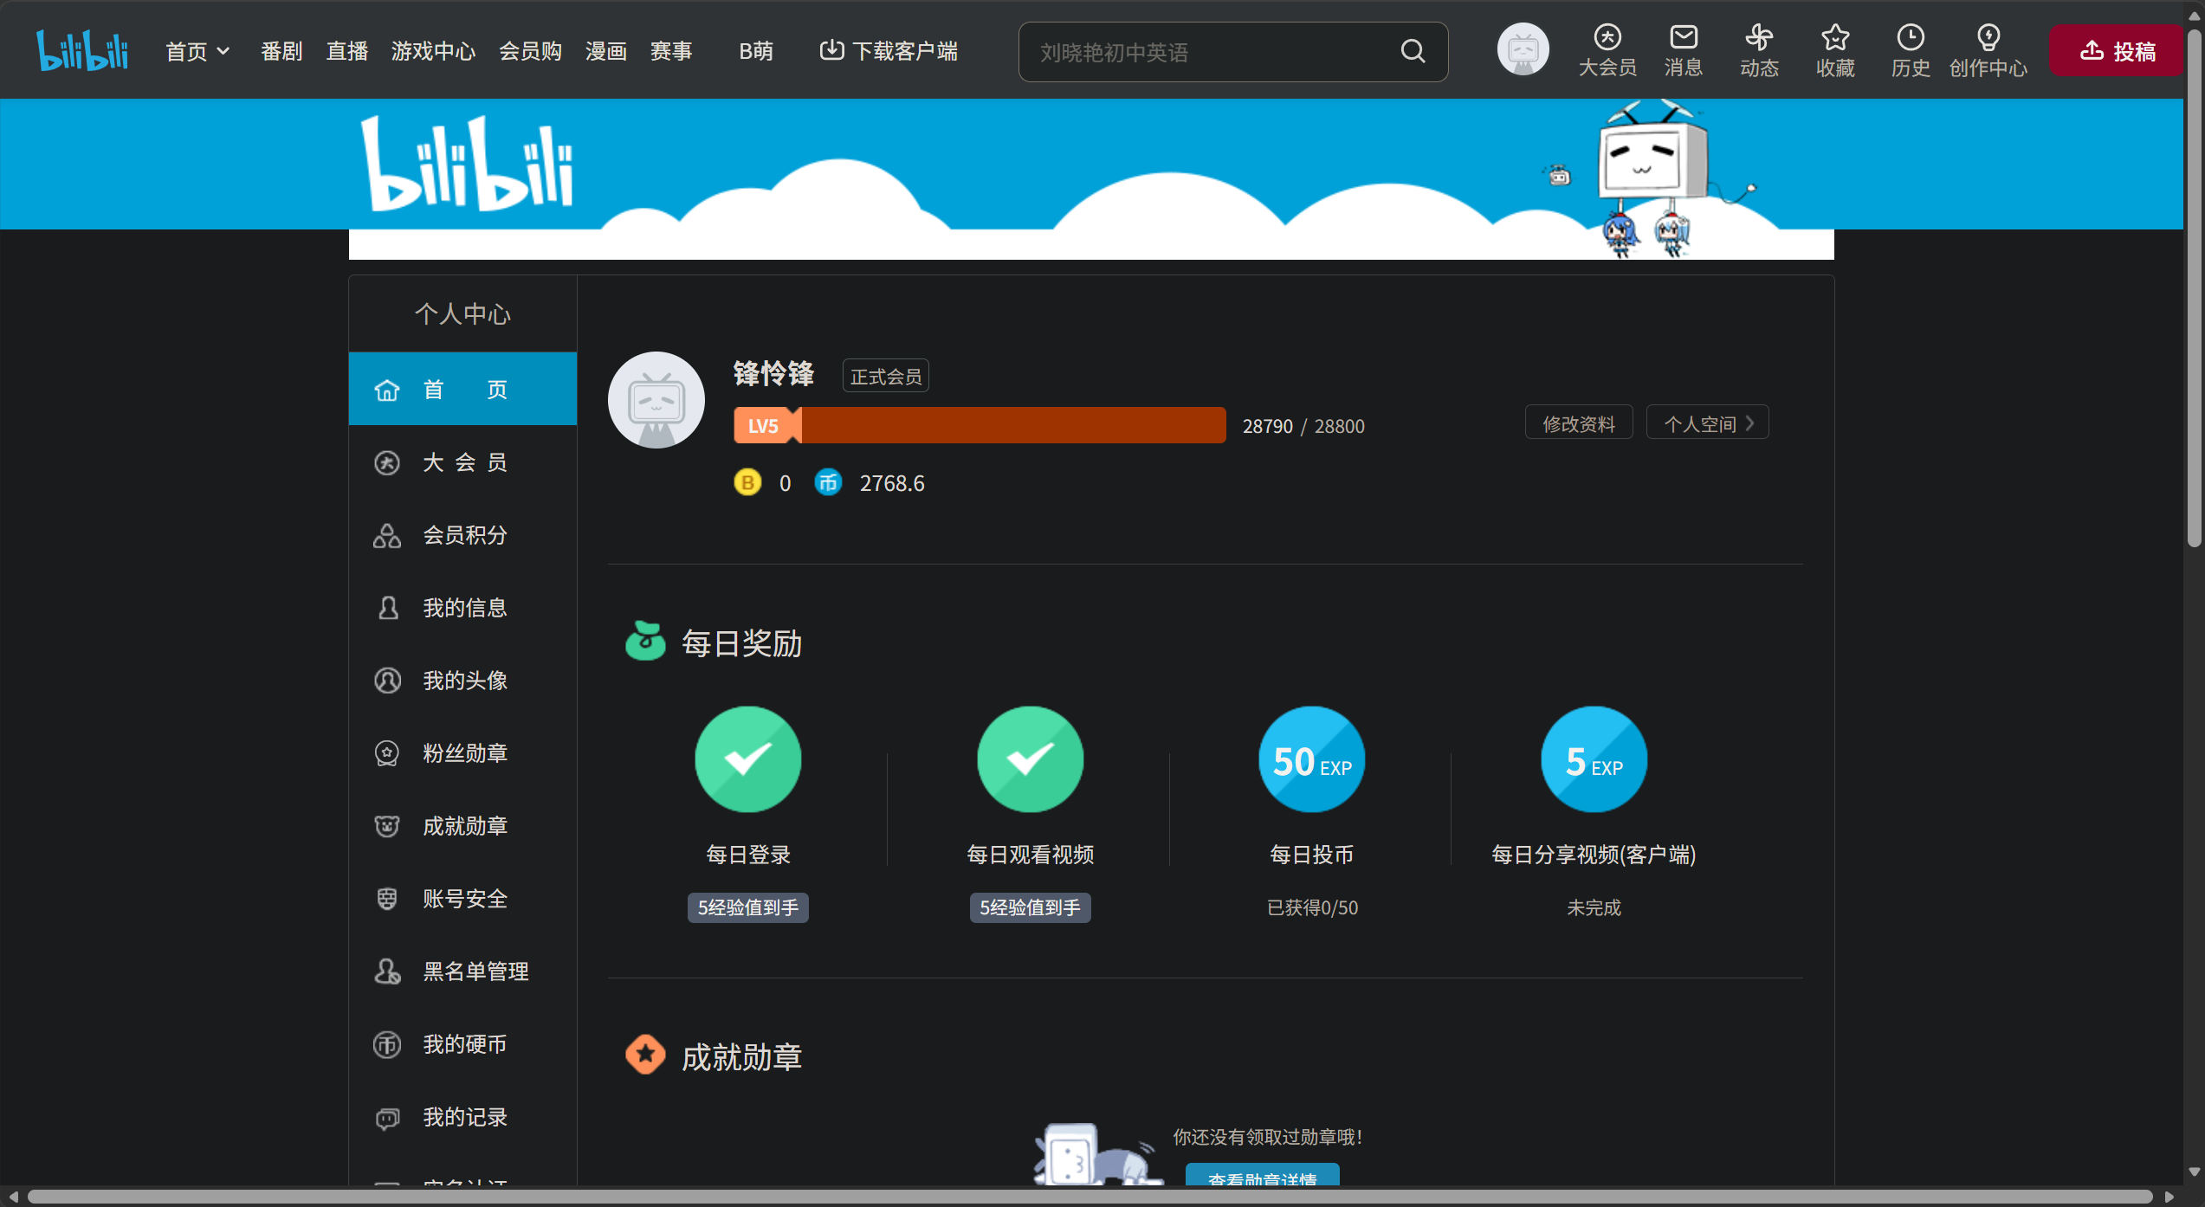This screenshot has width=2205, height=1207.
Task: Expand the 首页 dropdown in top nav
Action: 198,51
